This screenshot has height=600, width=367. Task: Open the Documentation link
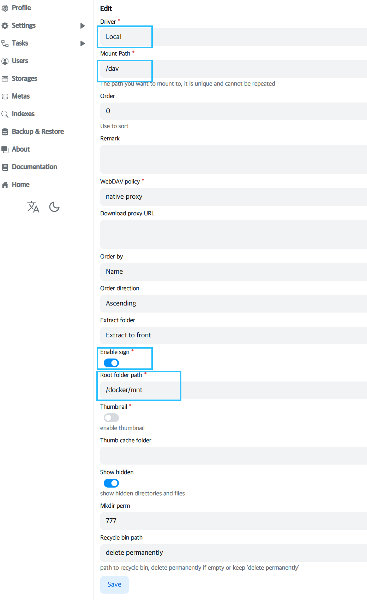(x=35, y=167)
